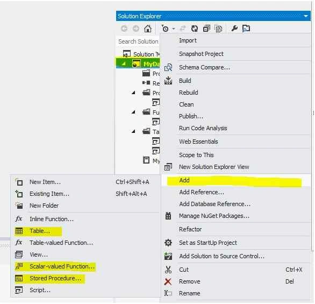Screen dimensions: 315x304
Task: Collapse the Ta folder node
Action: (x=133, y=131)
